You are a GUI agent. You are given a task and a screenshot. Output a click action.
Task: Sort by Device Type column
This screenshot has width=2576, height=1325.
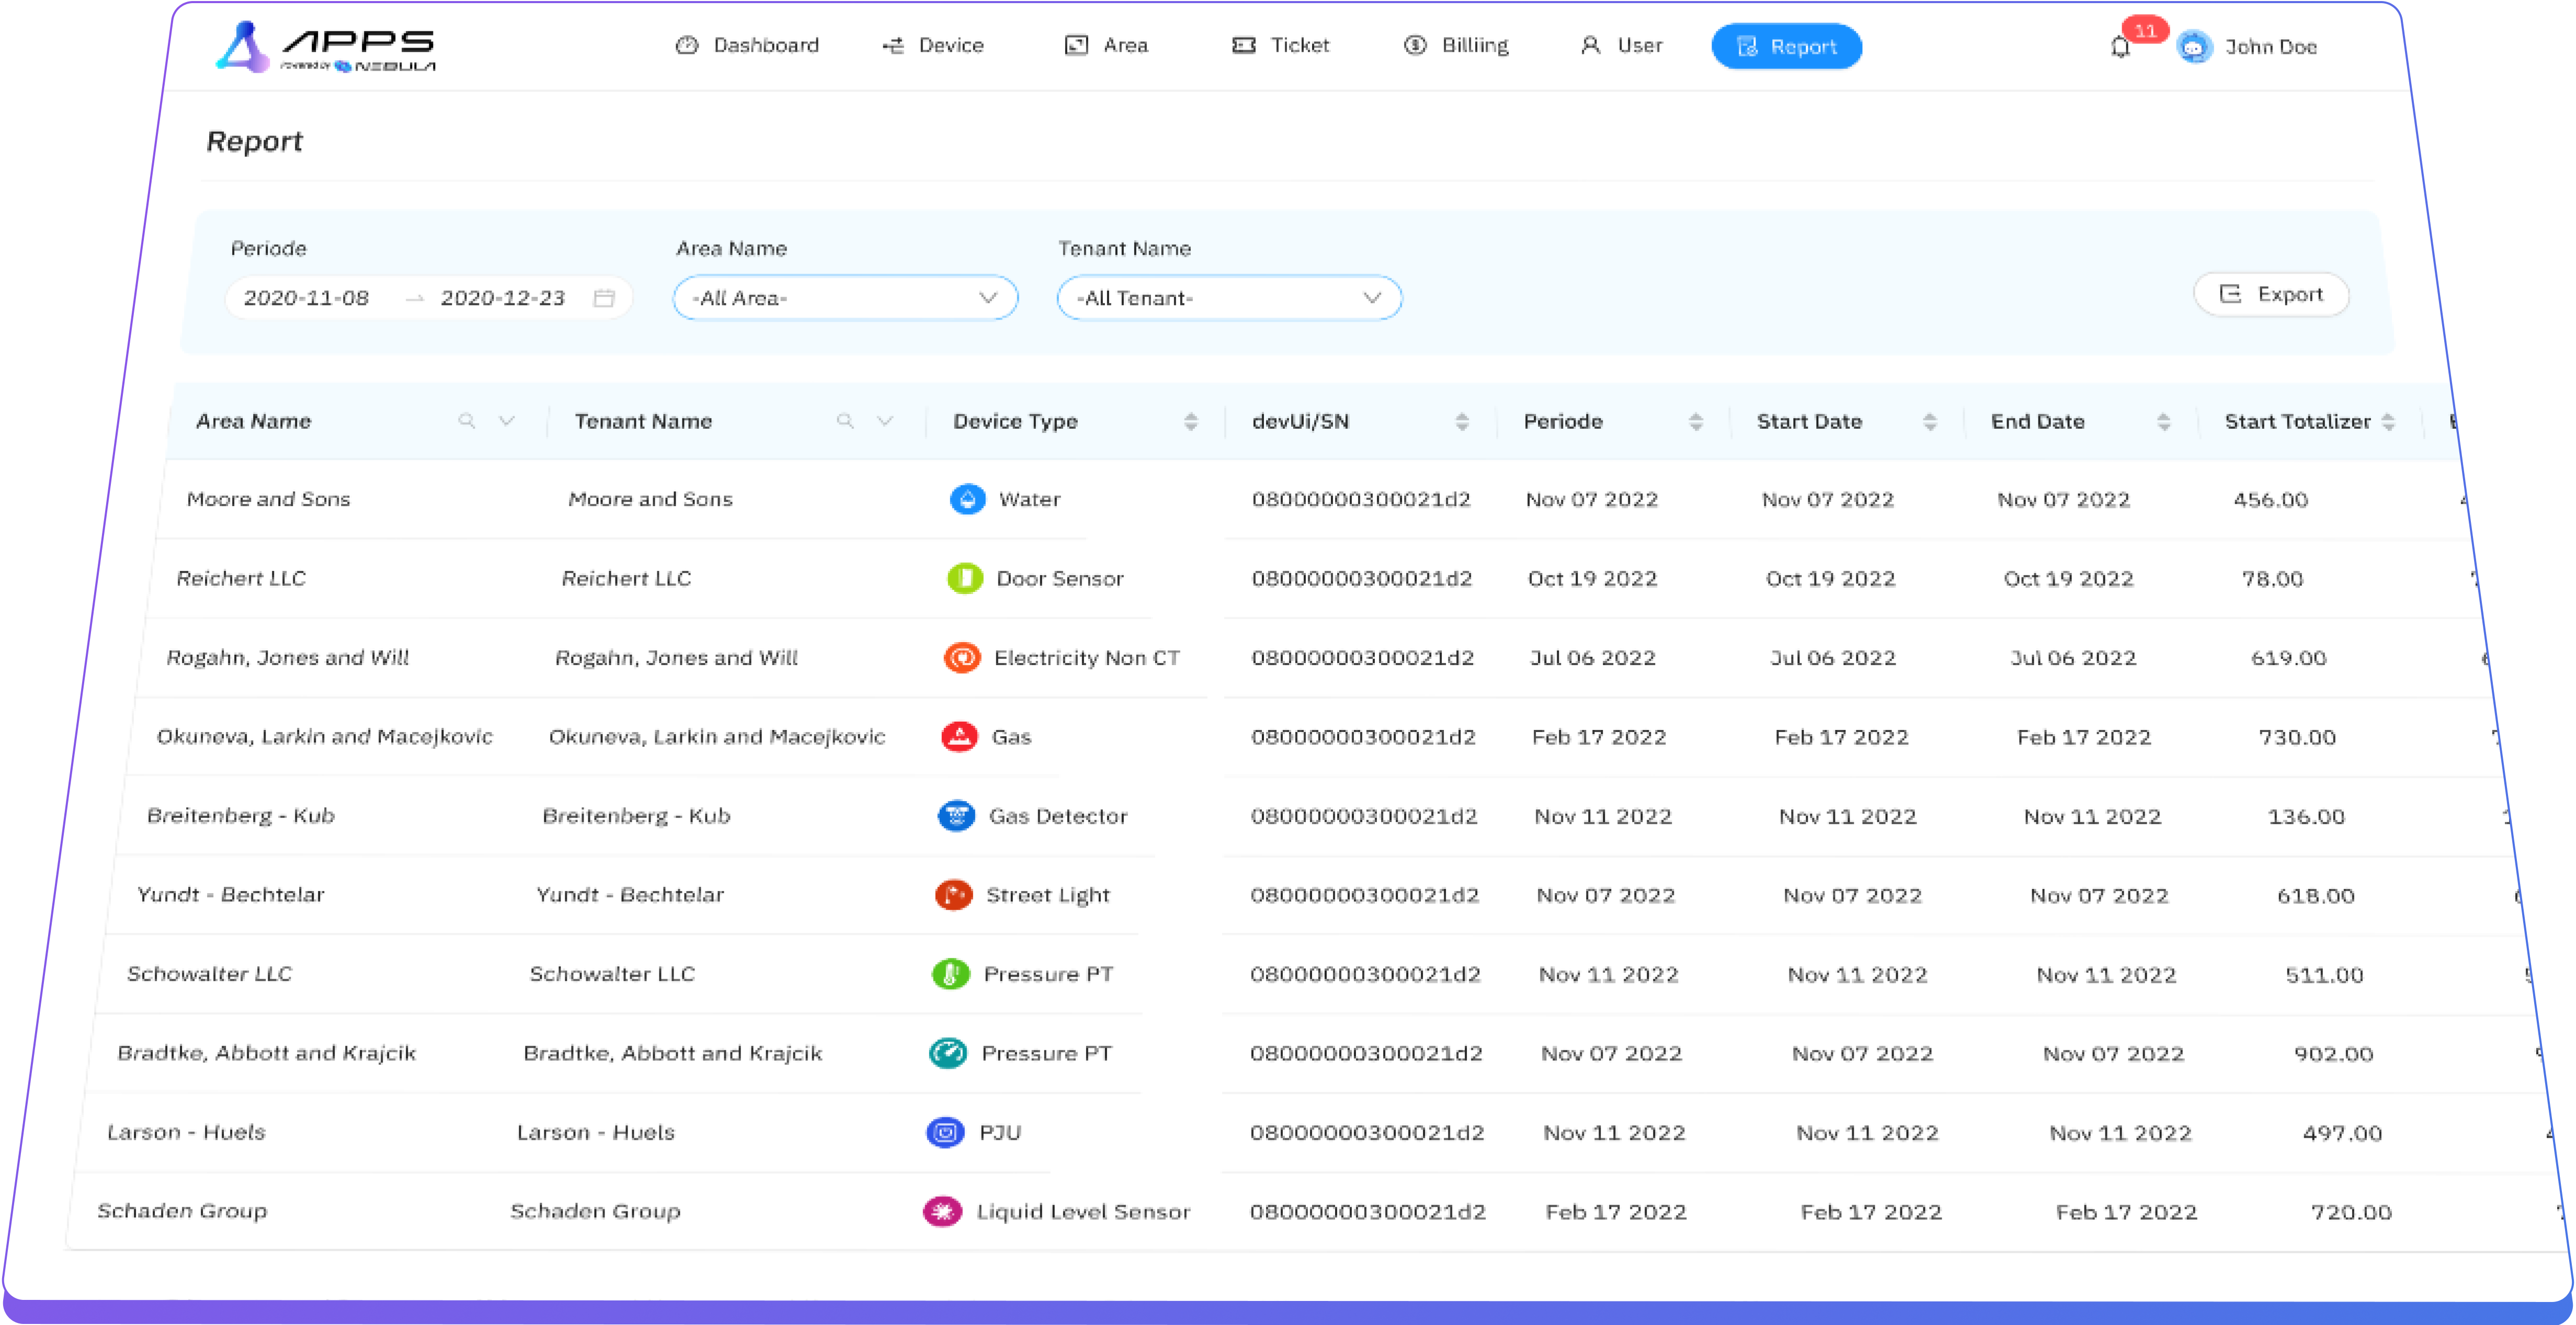[x=1190, y=422]
